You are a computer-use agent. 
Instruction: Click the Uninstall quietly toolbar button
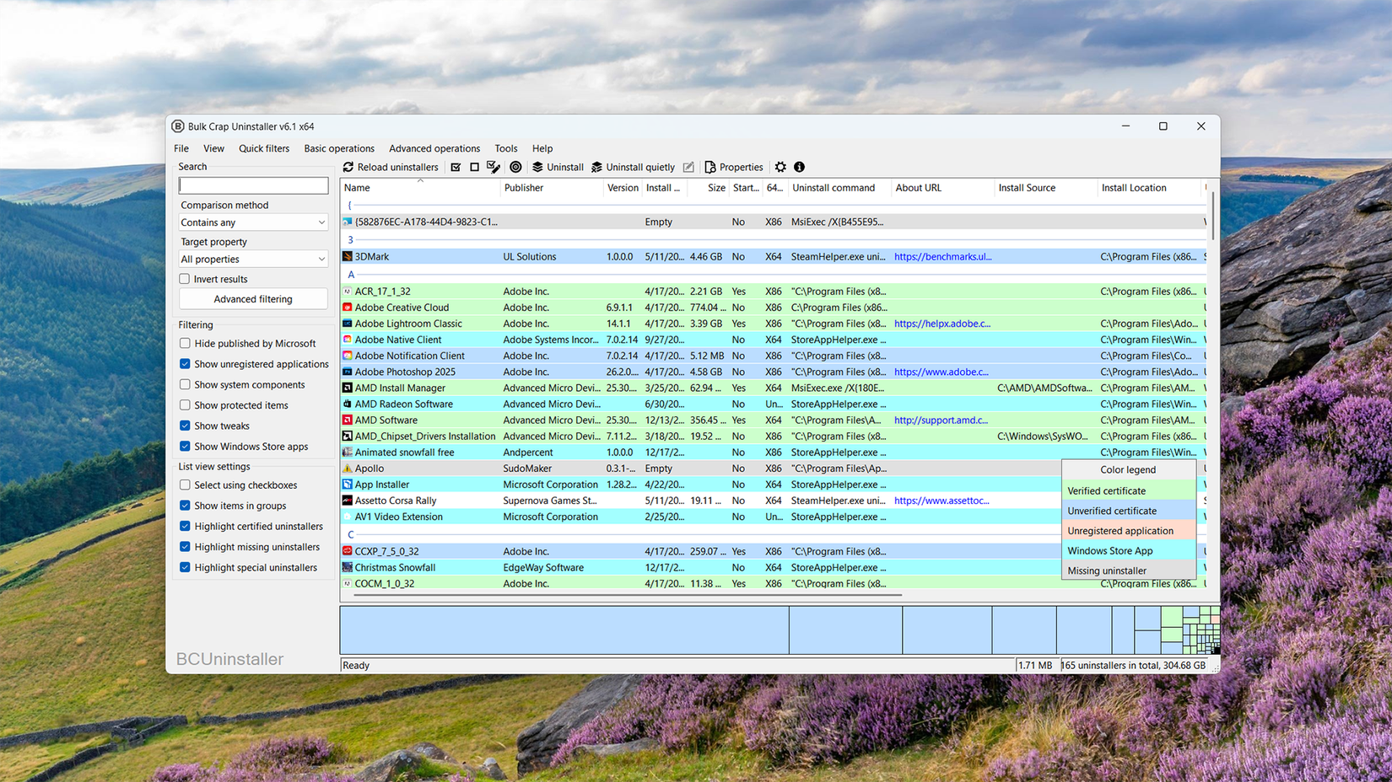point(633,167)
